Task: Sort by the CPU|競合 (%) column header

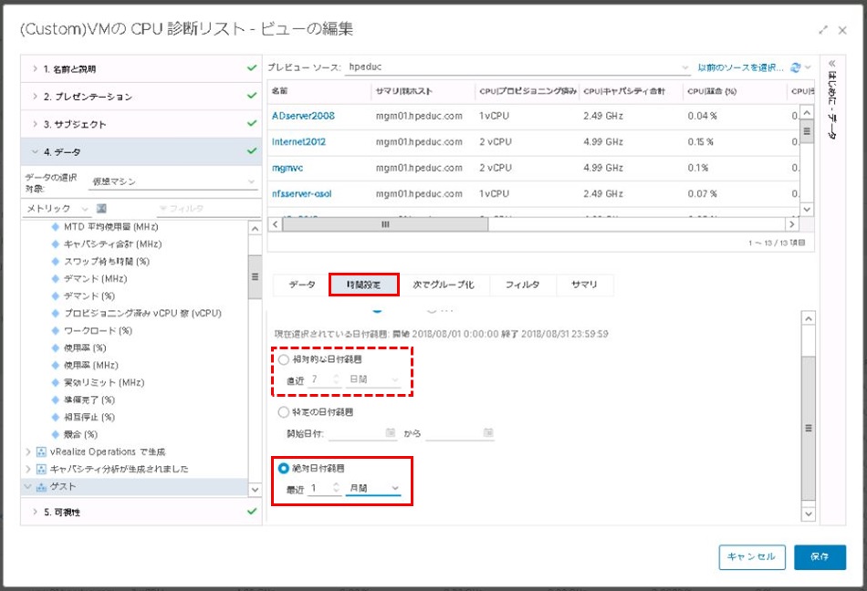Action: click(x=734, y=91)
